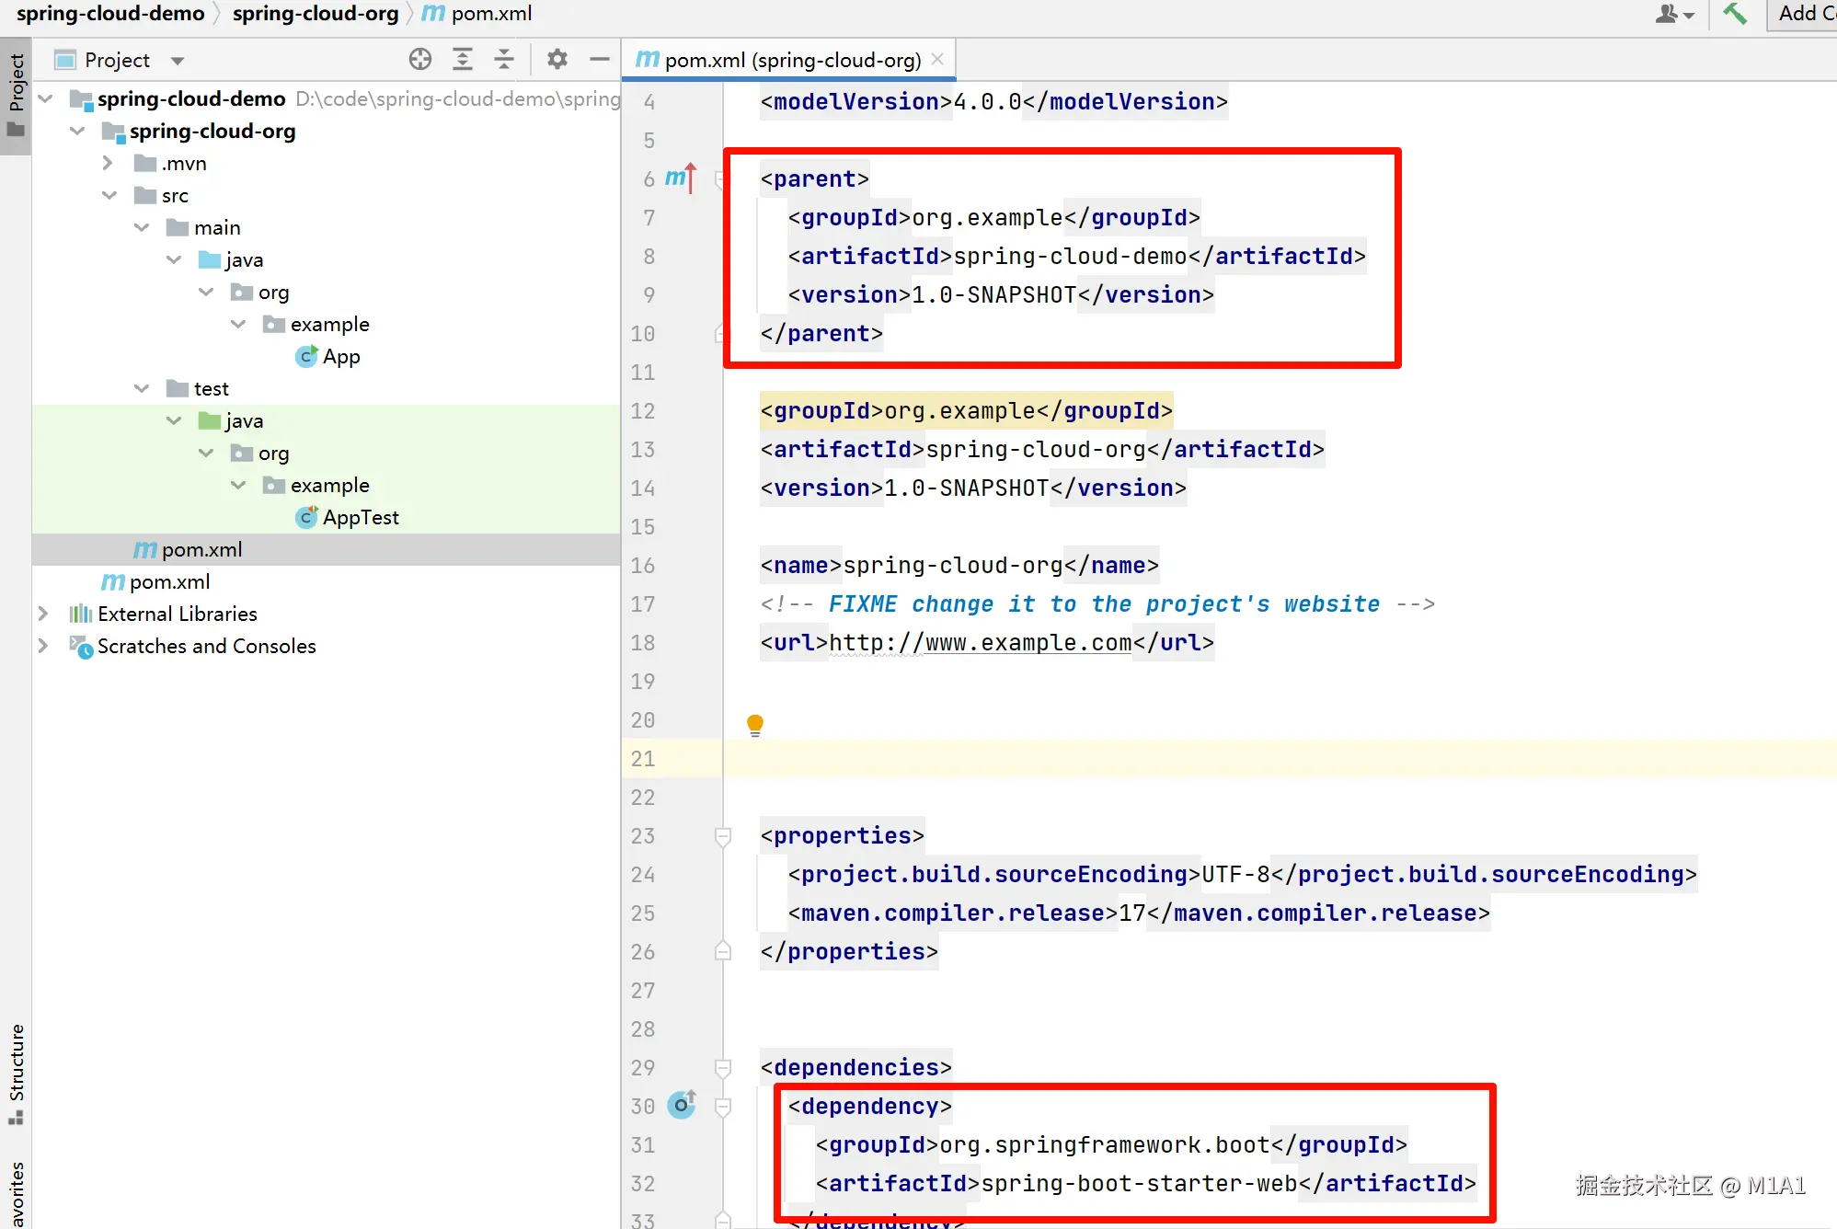This screenshot has height=1229, width=1837.
Task: Expand the .mvn folder
Action: click(x=109, y=163)
